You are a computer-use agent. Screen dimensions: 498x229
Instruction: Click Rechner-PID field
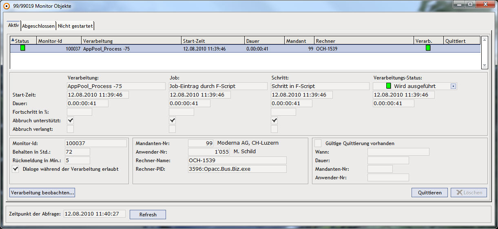237,169
